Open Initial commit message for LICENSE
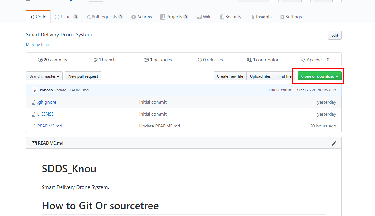375x216 pixels. 153,114
